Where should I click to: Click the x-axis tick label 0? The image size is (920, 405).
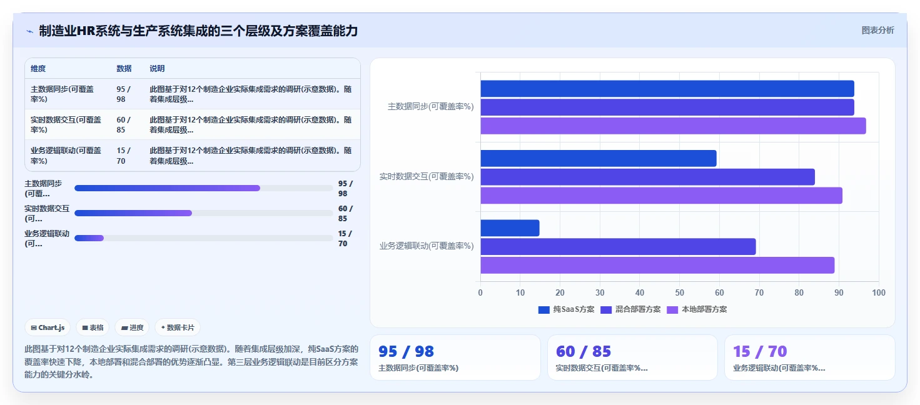click(480, 292)
